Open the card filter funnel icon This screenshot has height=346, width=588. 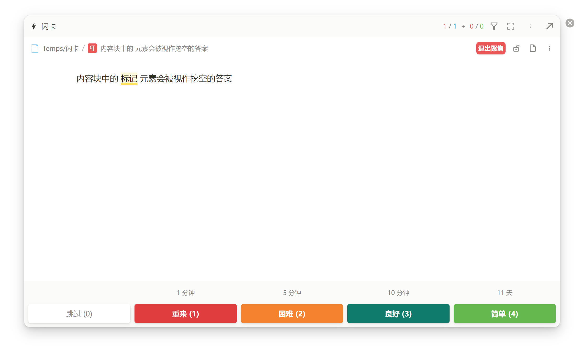494,26
